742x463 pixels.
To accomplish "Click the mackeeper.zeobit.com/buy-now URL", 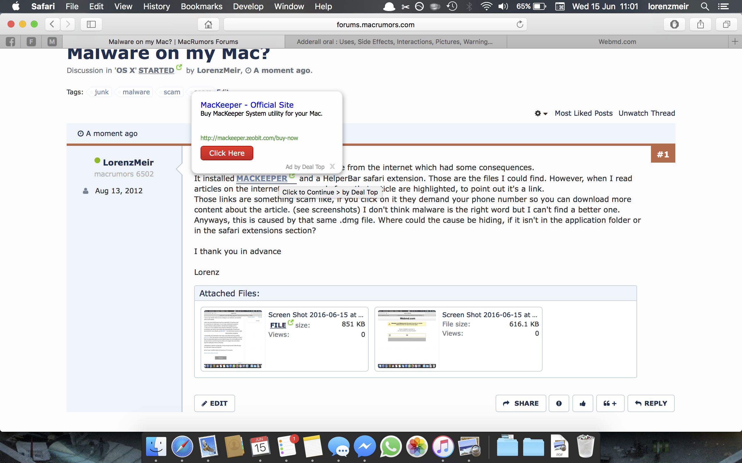I will [x=249, y=138].
